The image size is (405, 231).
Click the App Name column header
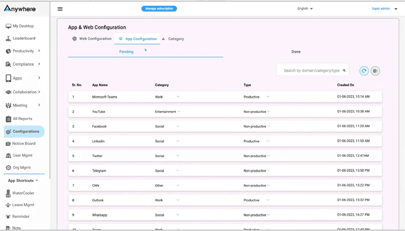pyautogui.click(x=100, y=85)
